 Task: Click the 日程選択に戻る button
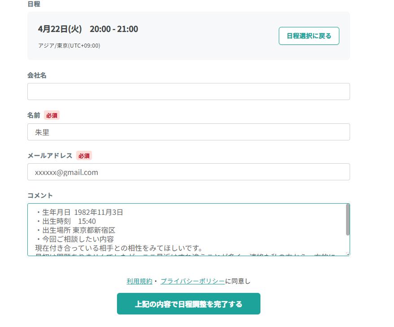(309, 36)
